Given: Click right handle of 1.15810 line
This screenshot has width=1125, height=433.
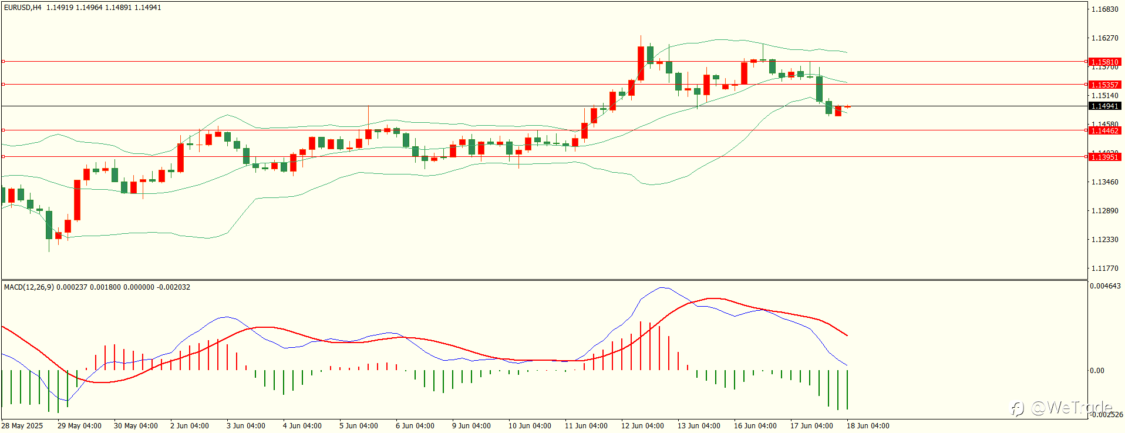Looking at the screenshot, I should tap(1086, 61).
